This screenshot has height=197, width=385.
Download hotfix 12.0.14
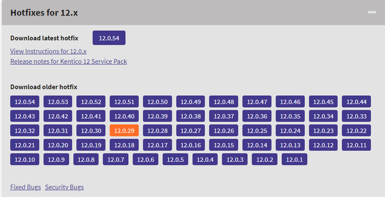pos(257,145)
